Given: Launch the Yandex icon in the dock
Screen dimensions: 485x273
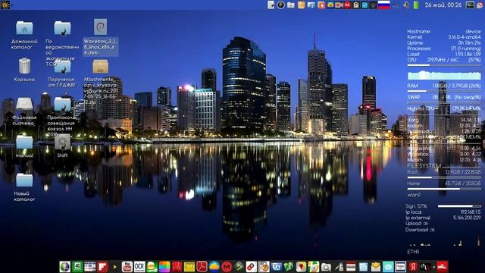Looking at the screenshot, I should [x=413, y=267].
